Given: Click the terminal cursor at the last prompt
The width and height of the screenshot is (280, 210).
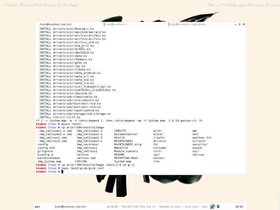Looking at the screenshot, I should 62,171.
